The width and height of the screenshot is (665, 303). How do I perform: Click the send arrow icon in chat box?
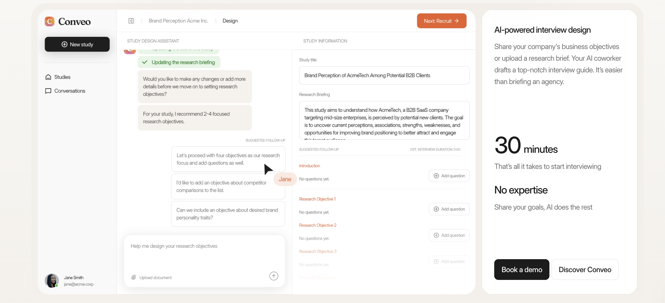274,276
